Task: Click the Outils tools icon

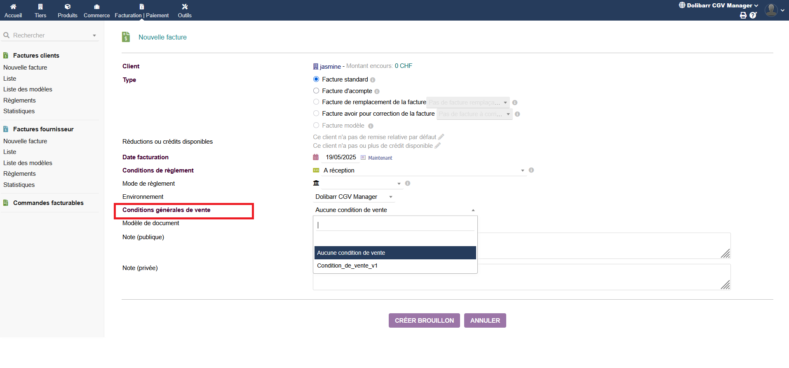Action: point(185,7)
